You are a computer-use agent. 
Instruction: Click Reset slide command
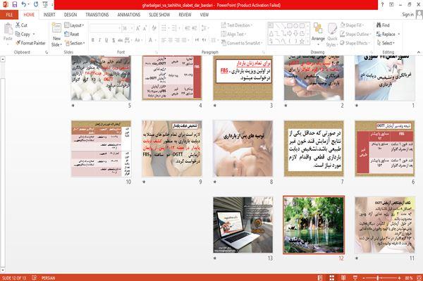(72, 35)
